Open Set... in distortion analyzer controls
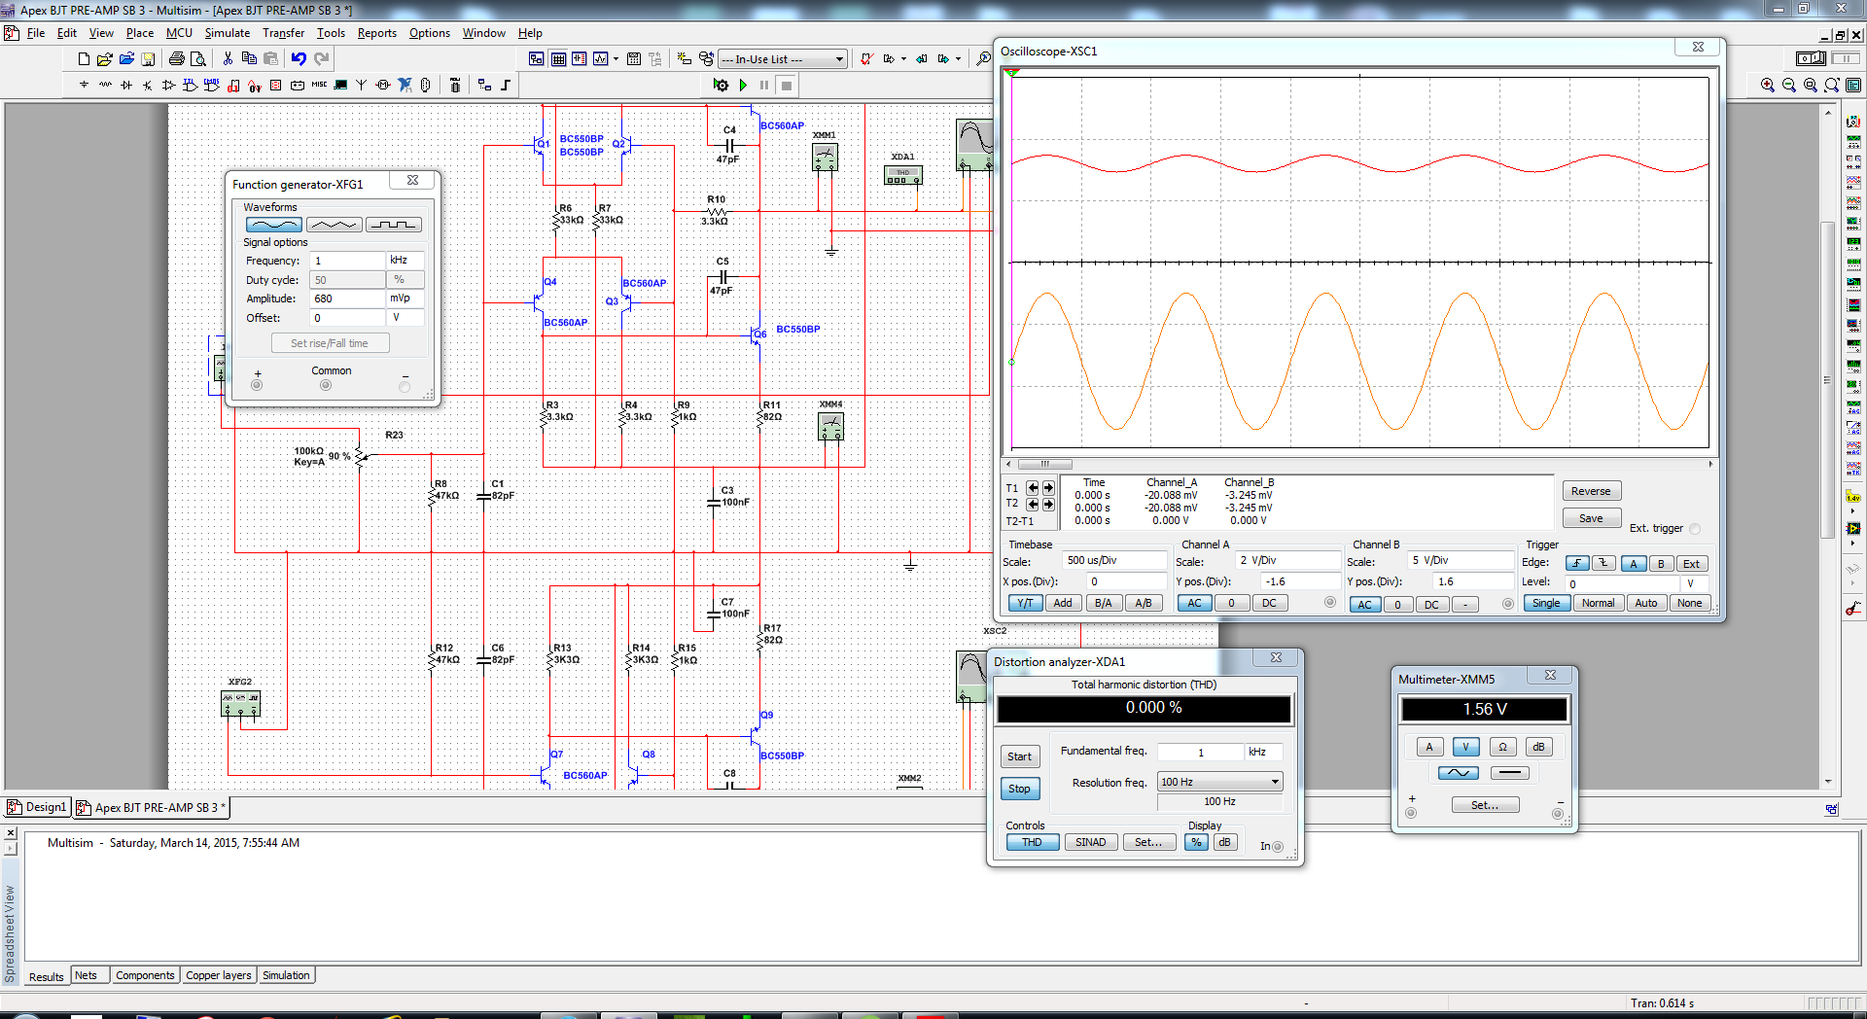The height and width of the screenshot is (1019, 1867). 1148,842
